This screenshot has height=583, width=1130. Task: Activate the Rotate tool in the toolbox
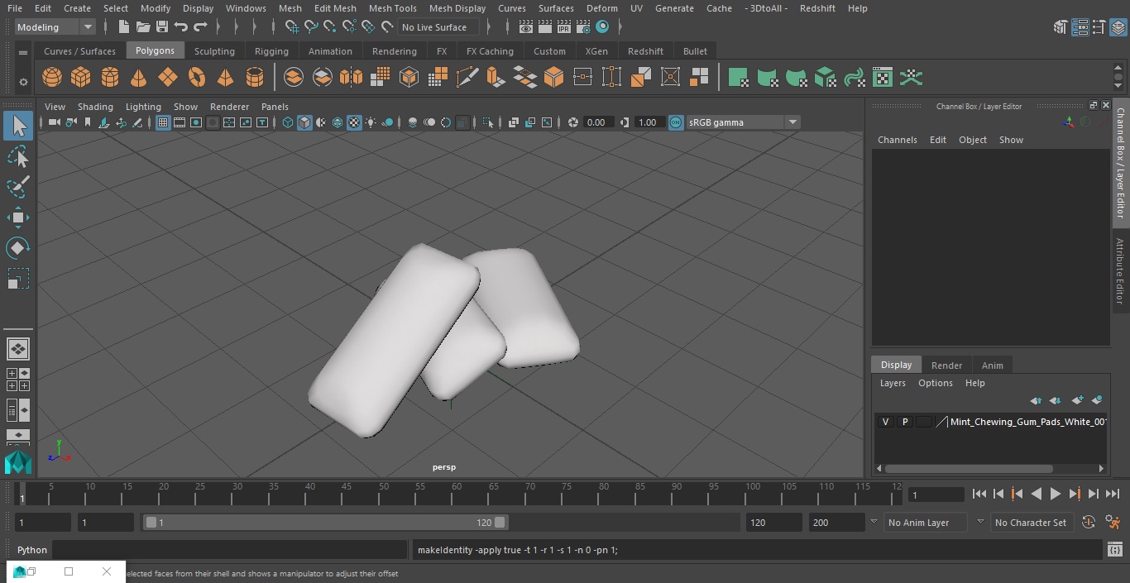tap(17, 248)
